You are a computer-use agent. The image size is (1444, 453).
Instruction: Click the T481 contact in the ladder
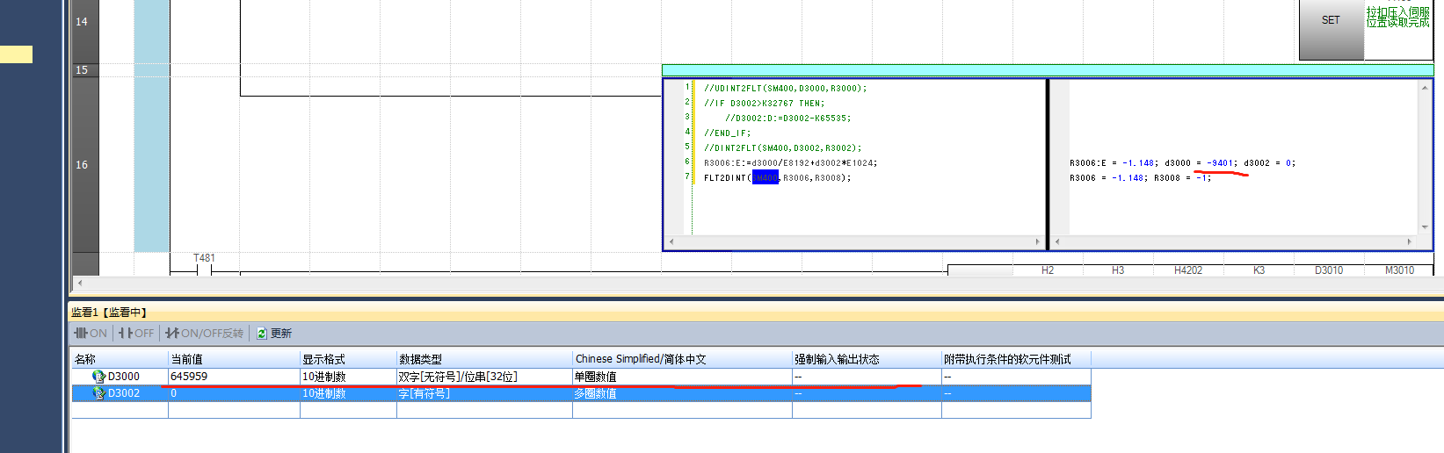204,269
